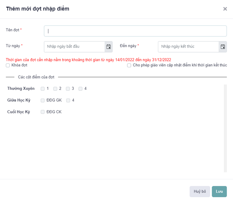The width and height of the screenshot is (233, 203).
Task: Focus the 'Nhập ngày bắt đầu' date field
Action: coord(74,47)
